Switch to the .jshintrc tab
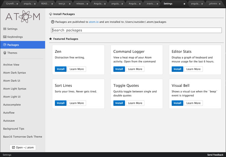Screen dimensions: 226x157 pyautogui.click(x=213, y=4)
